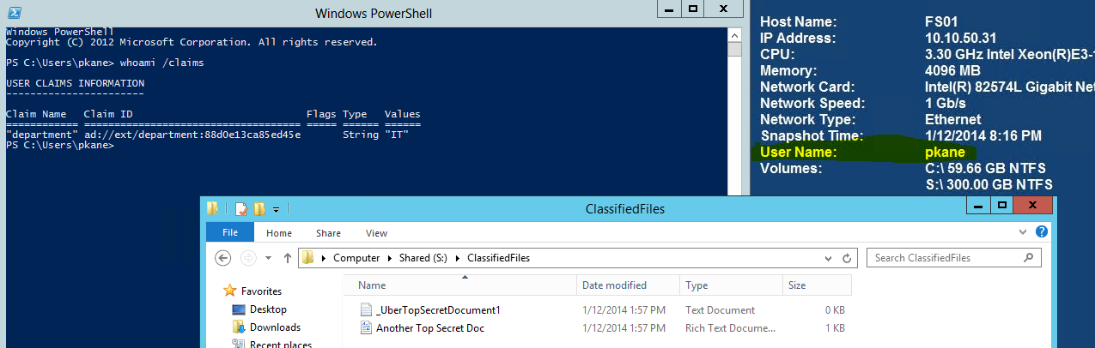Click Shared (S:) in the address breadcrumb

[x=427, y=258]
